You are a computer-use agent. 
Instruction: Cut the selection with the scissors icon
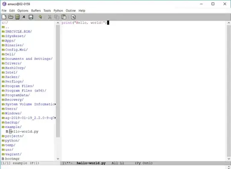coord(50,17)
